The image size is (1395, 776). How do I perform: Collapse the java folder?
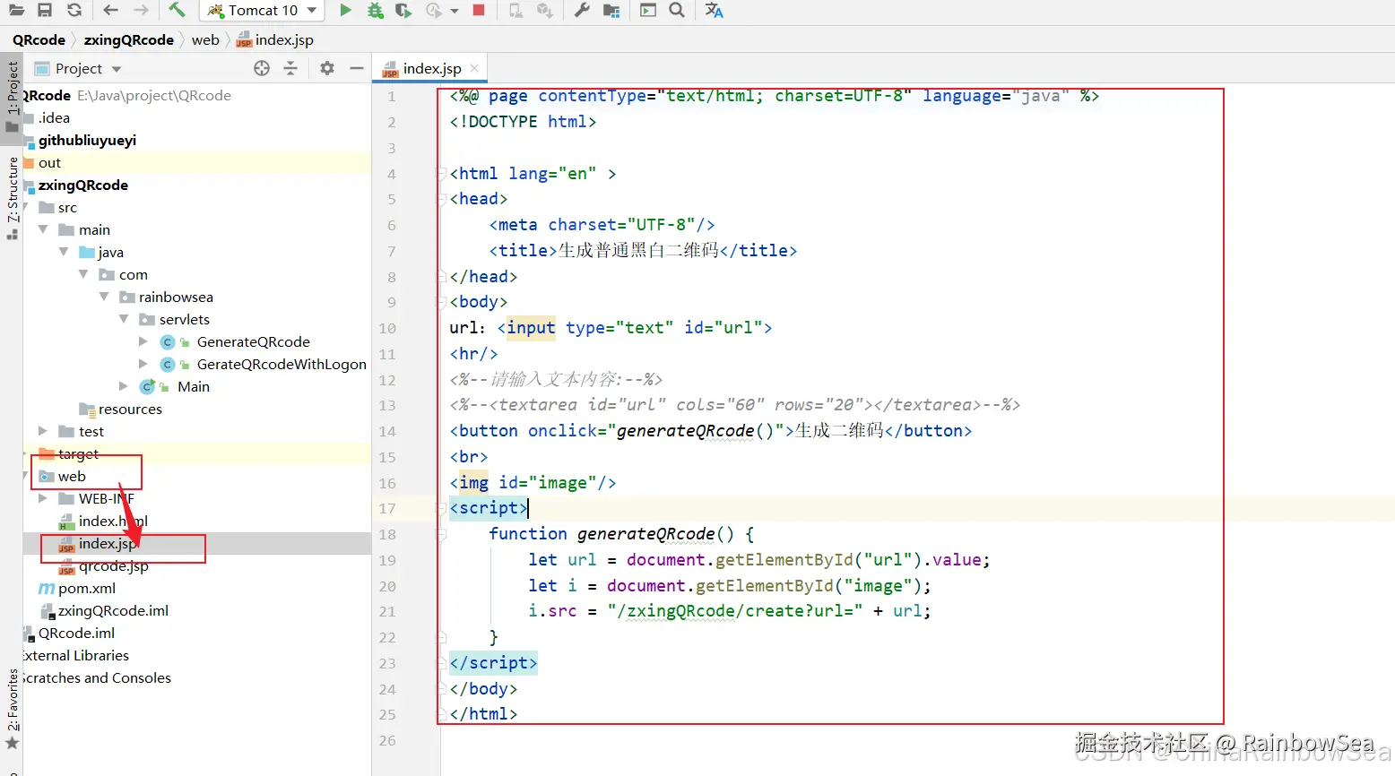pos(64,252)
